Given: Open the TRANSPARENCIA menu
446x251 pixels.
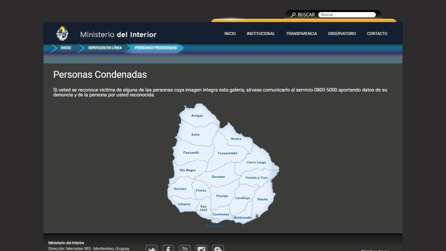Looking at the screenshot, I should (x=301, y=34).
